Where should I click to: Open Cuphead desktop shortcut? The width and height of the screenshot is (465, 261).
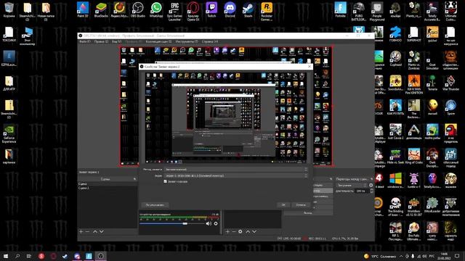point(395,59)
